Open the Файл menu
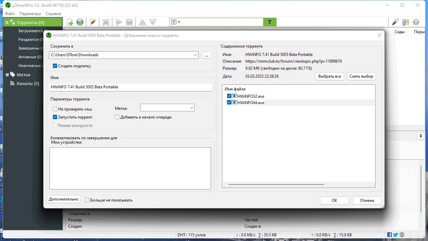428x241 pixels. [9, 14]
